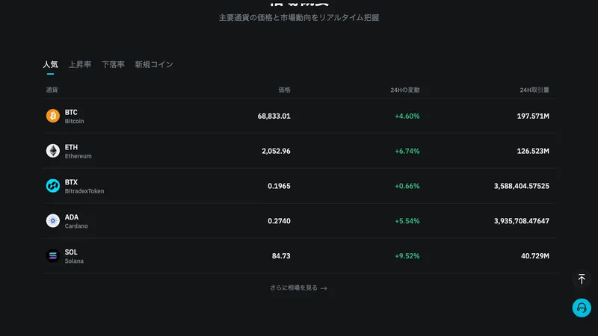This screenshot has height=336, width=598.
Task: Click the Ethereum coin icon
Action: [x=52, y=151]
